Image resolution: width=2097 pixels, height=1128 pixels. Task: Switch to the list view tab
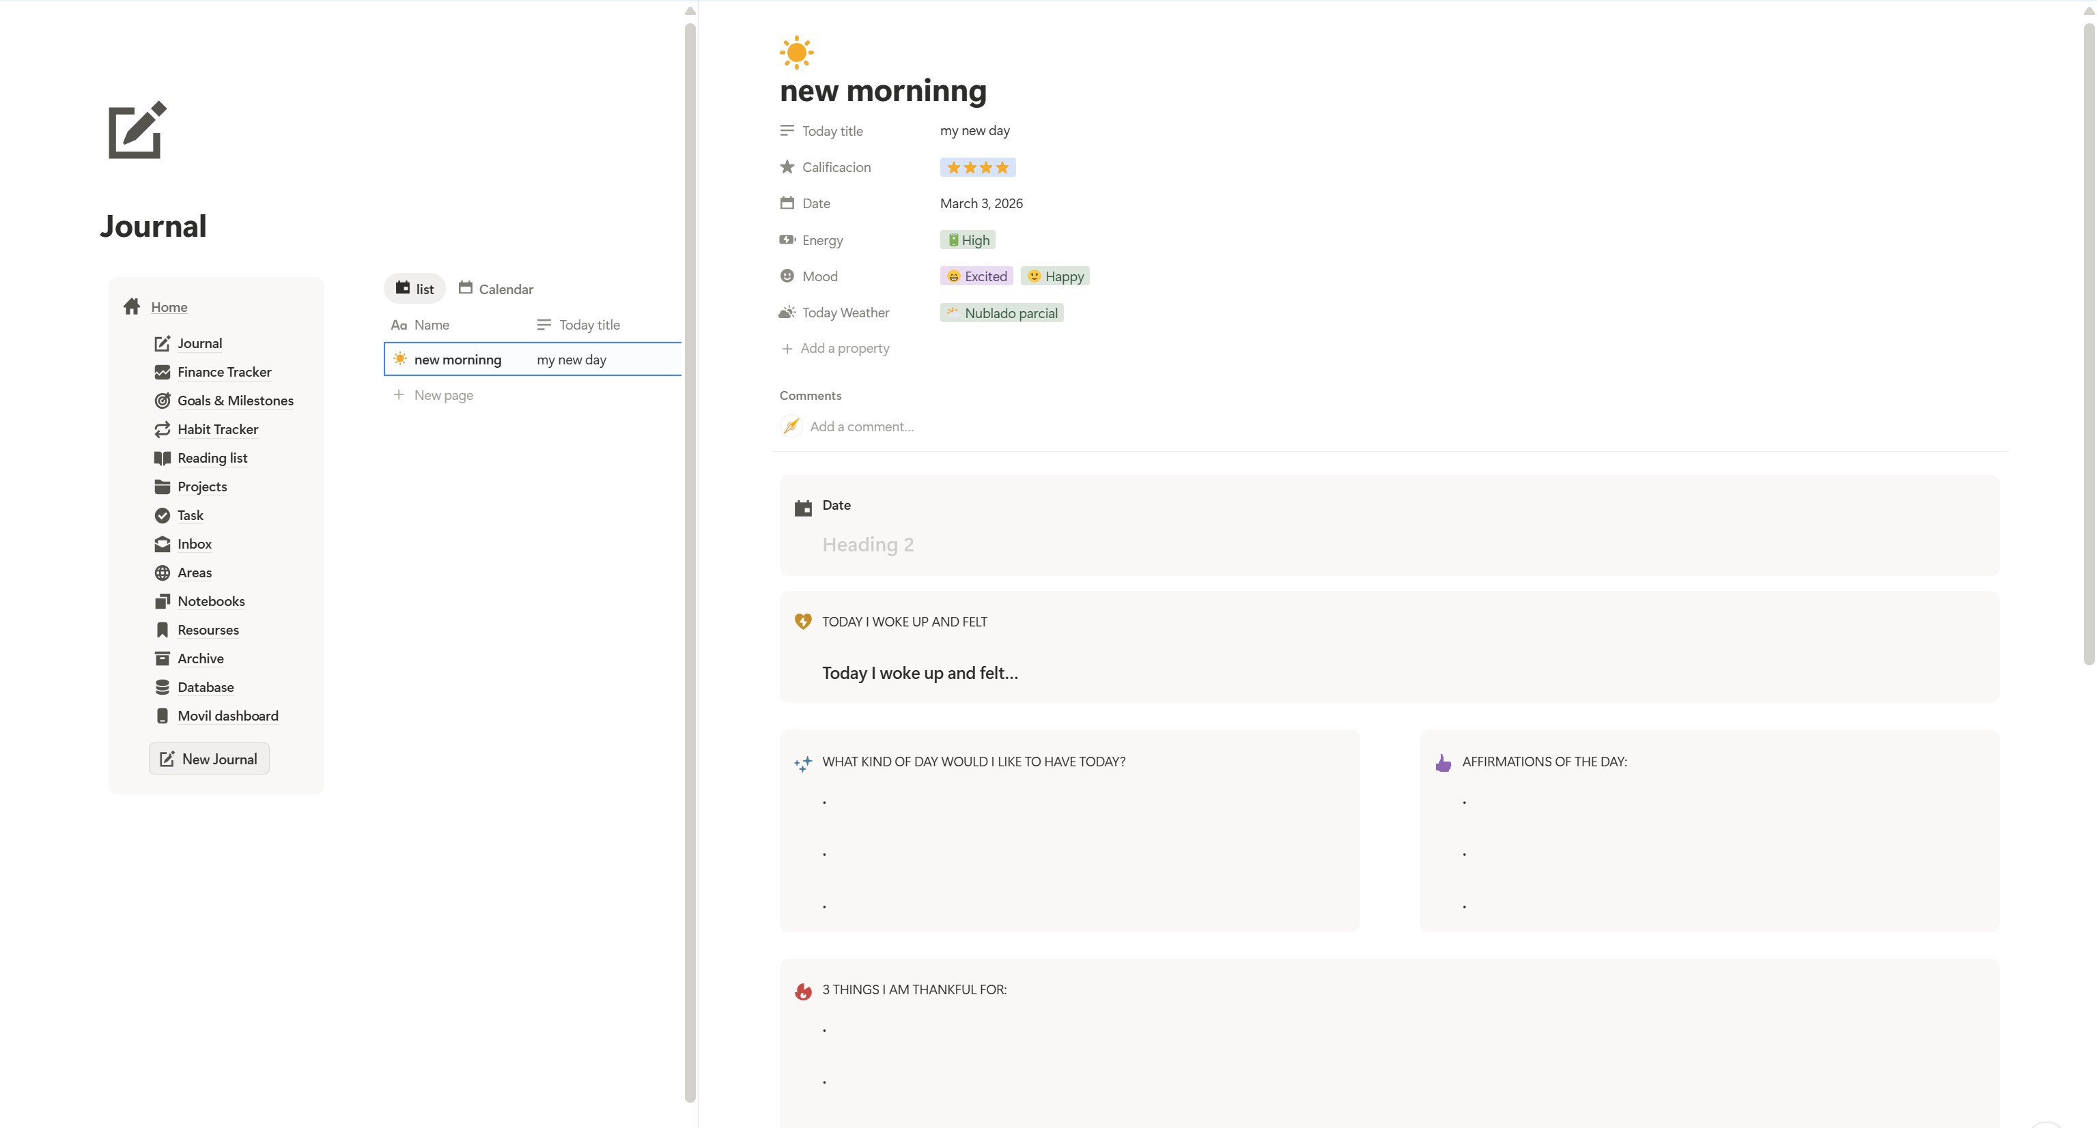(414, 289)
